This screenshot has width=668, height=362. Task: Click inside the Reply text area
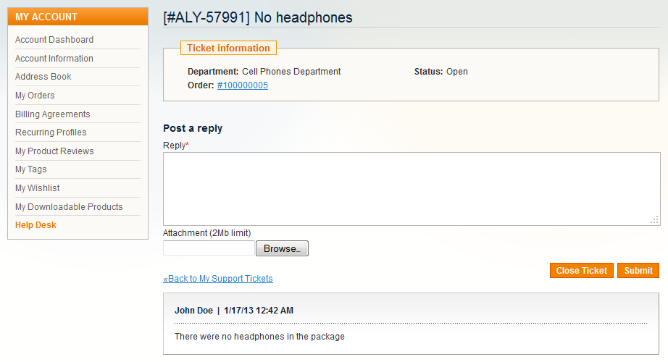coord(412,189)
